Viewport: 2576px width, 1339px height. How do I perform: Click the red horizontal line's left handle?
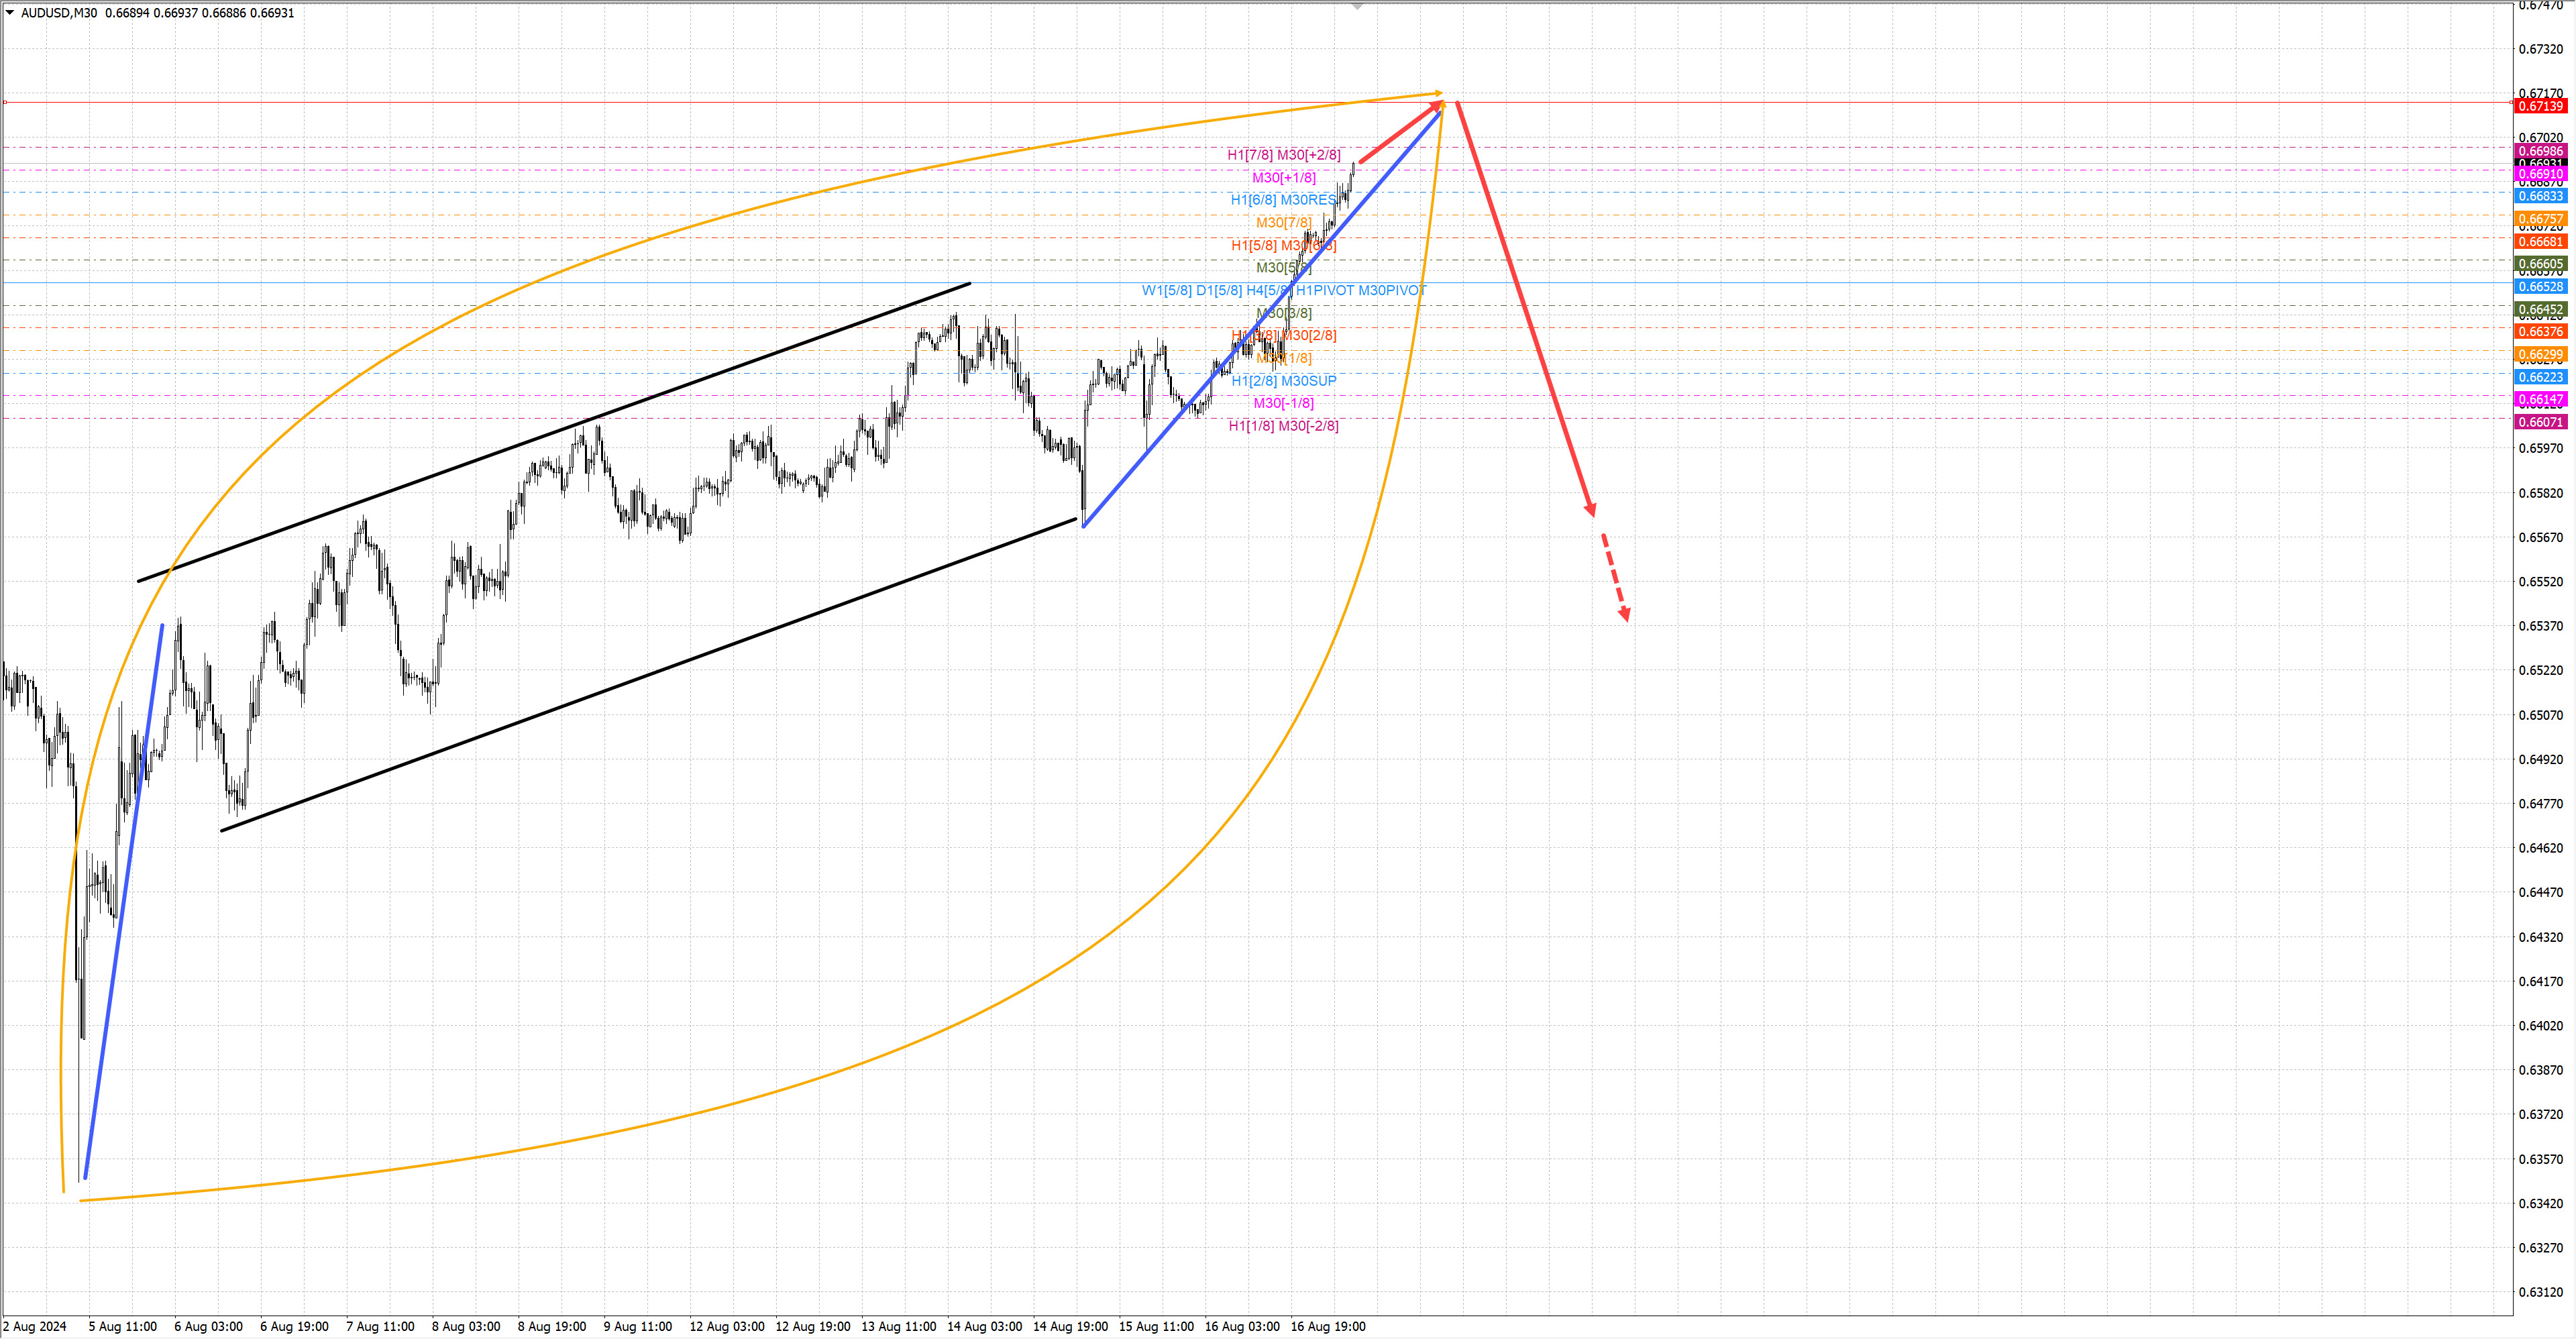click(x=5, y=102)
